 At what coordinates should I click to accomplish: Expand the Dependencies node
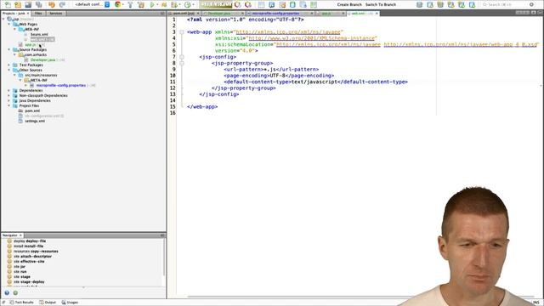[x=9, y=91]
